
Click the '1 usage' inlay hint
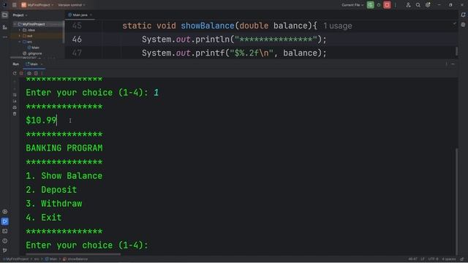click(338, 26)
